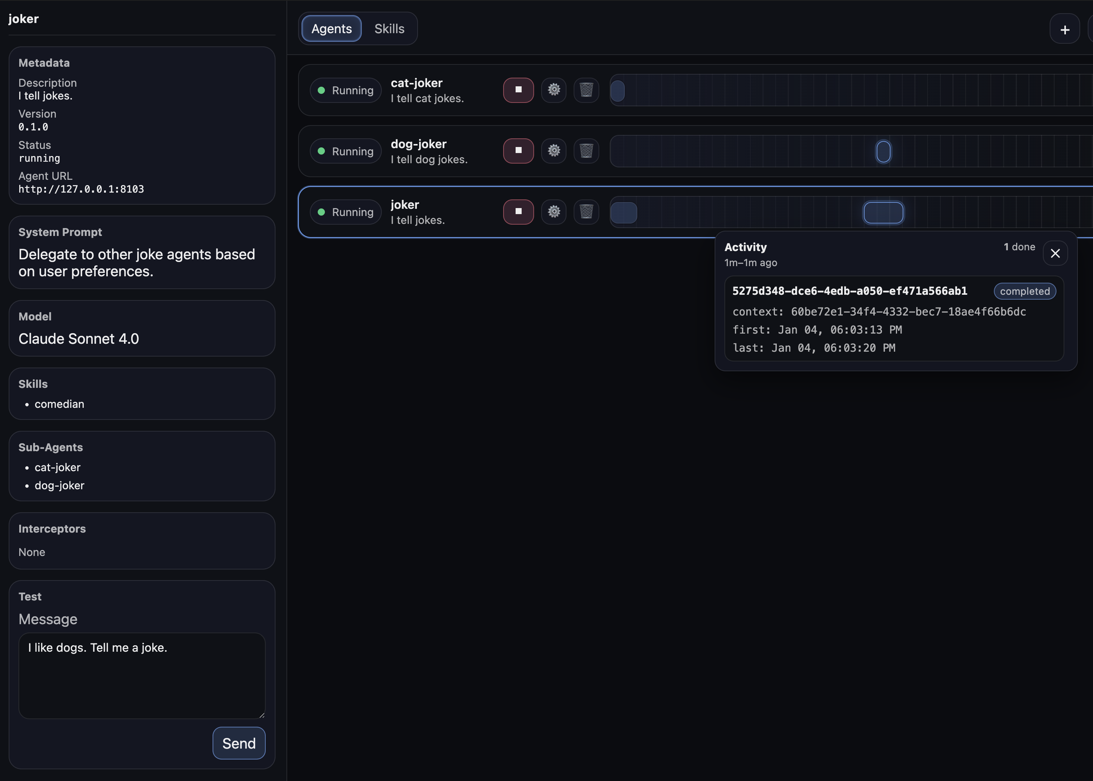The width and height of the screenshot is (1093, 781).
Task: Delete the cat-joker agent
Action: coord(586,90)
